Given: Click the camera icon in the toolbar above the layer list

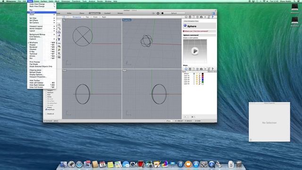Looking at the screenshot, I should [201, 69].
